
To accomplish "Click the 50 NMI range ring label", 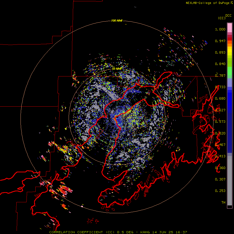I will click(x=117, y=69).
